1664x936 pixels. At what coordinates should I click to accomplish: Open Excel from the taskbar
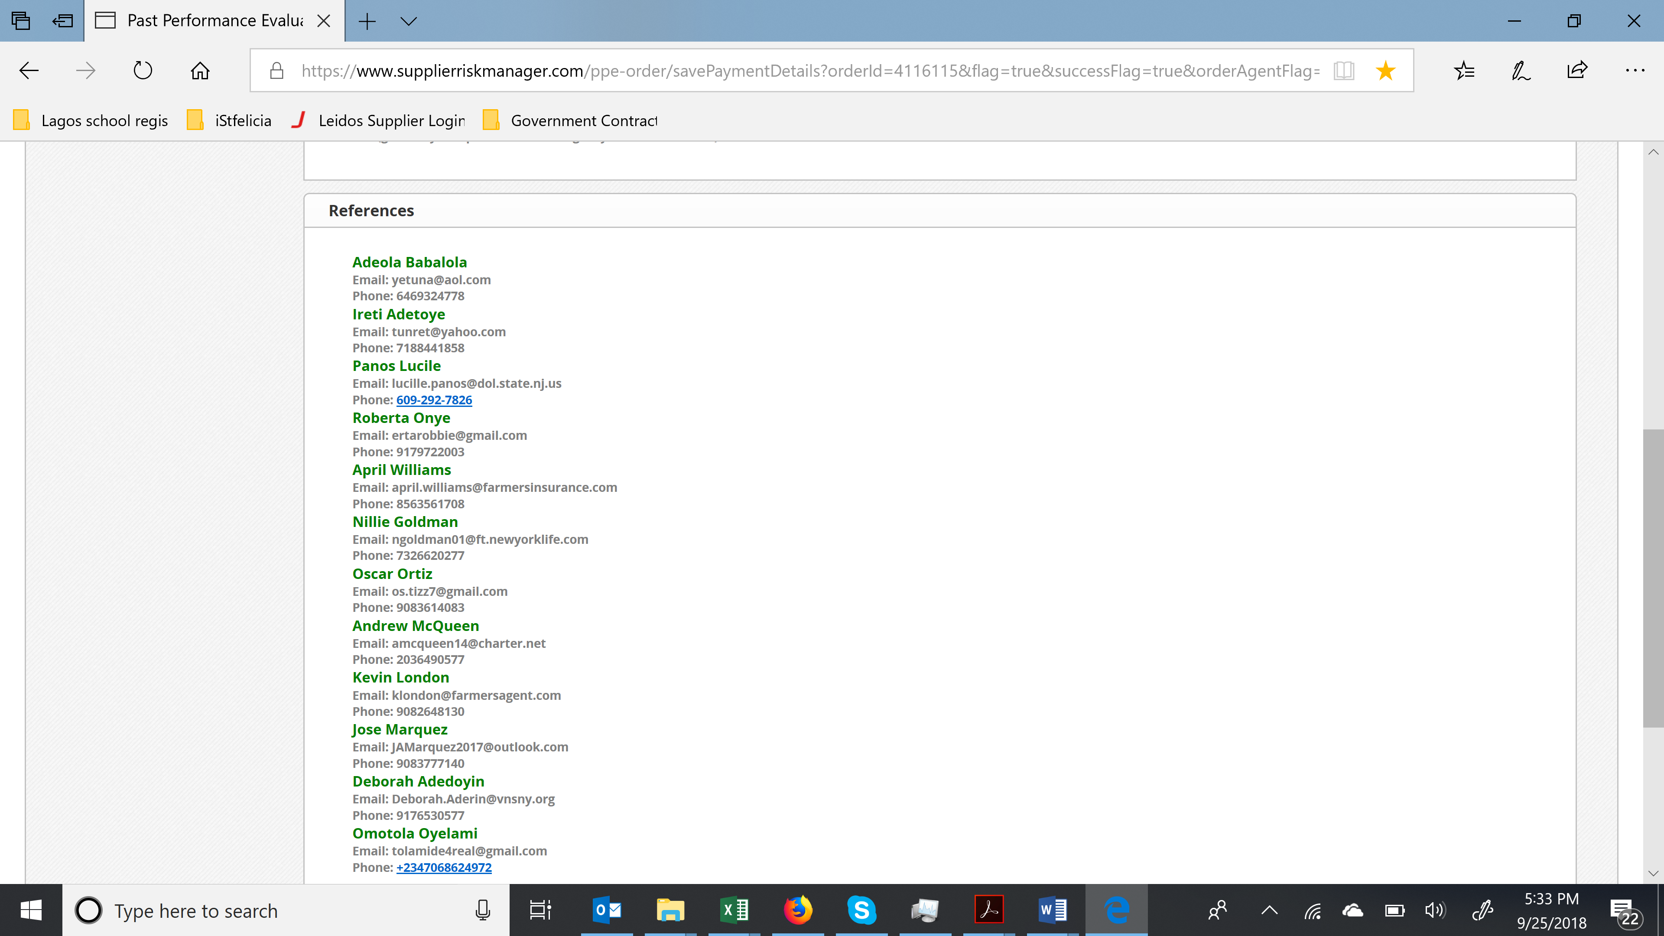pos(734,910)
